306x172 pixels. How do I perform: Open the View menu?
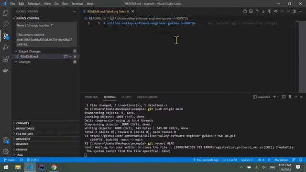pyautogui.click(x=47, y=4)
